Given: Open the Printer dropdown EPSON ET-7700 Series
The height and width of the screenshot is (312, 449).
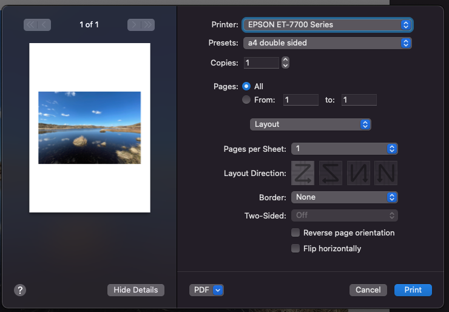Looking at the screenshot, I should pyautogui.click(x=327, y=25).
